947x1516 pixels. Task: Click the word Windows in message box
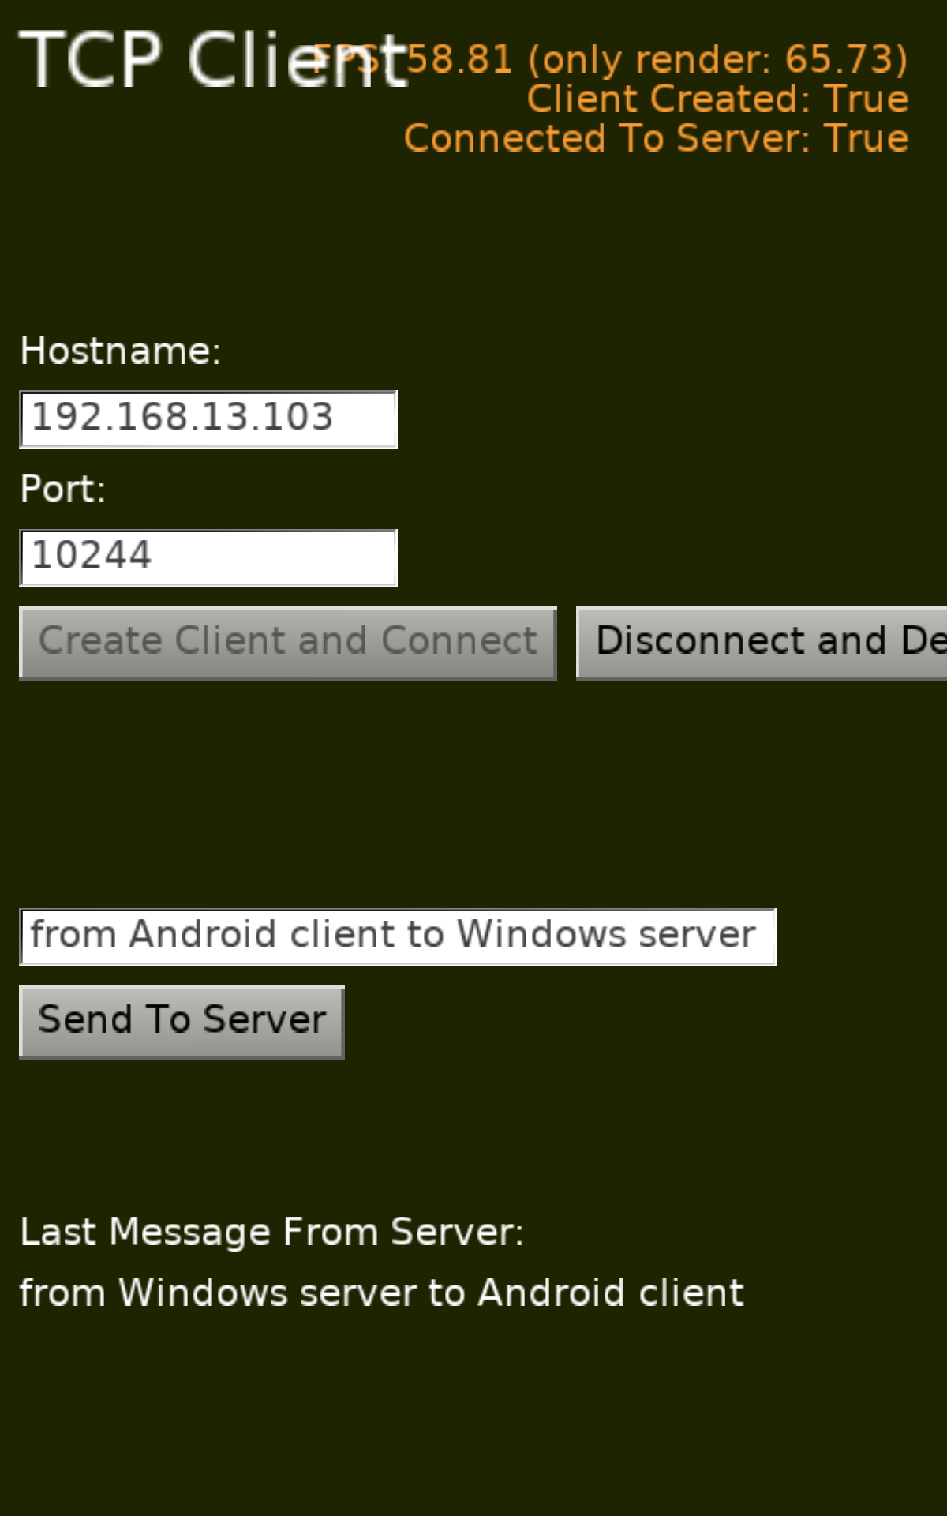pos(541,935)
